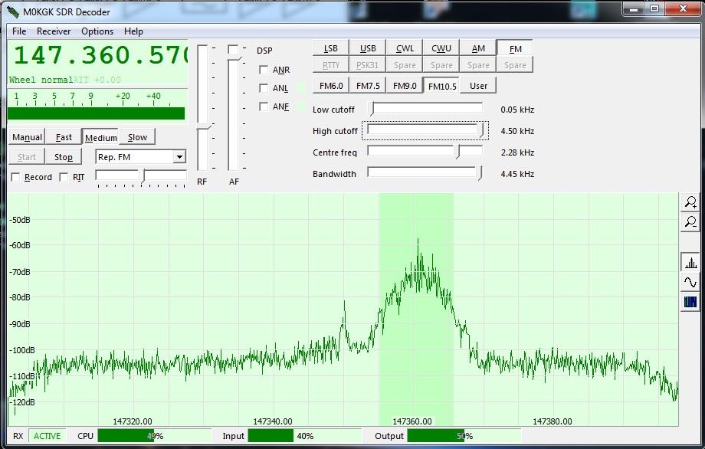
Task: Select LSB mode
Action: 331,48
